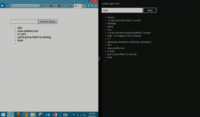Click 'hi mom' in the browser list
This screenshot has height=117, width=200.
pyautogui.click(x=22, y=34)
